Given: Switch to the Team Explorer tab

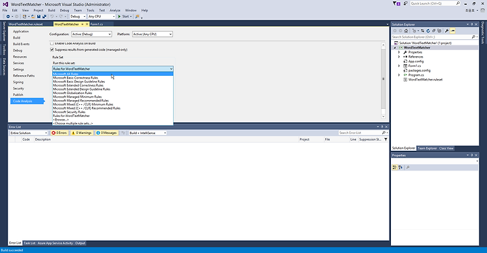Looking at the screenshot, I should (427, 148).
